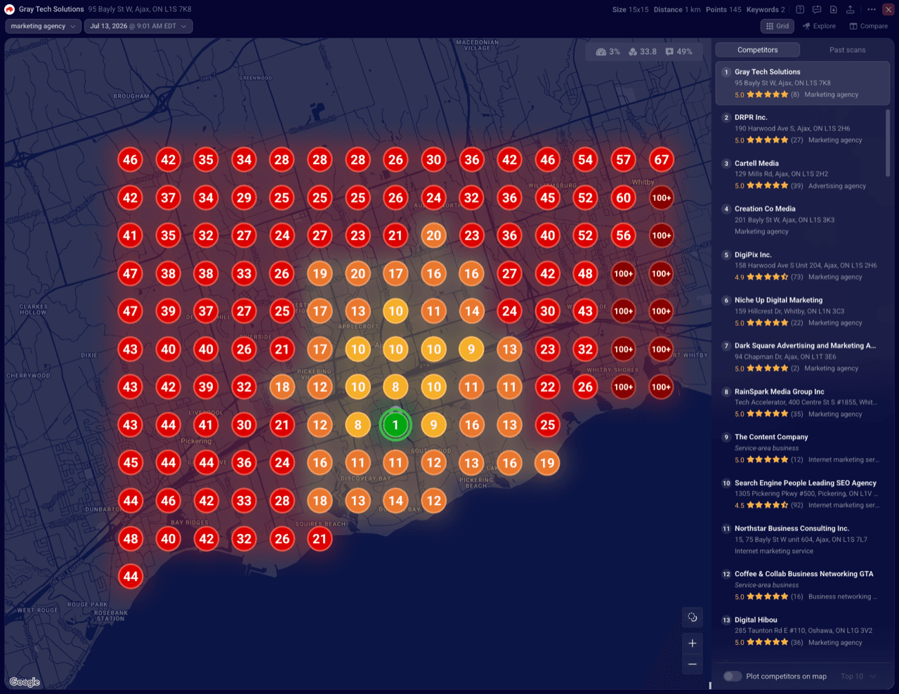Click the share upload icon
This screenshot has height=694, width=899.
click(850, 10)
